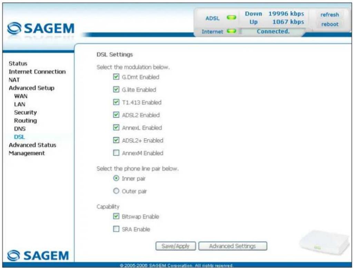This screenshot has height=268, width=353.
Task: Click the Internet label in status panel
Action: pos(212,31)
